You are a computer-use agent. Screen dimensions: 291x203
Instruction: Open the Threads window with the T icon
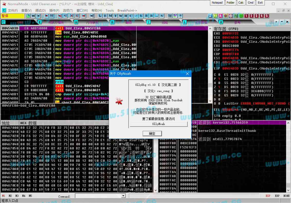point(115,16)
